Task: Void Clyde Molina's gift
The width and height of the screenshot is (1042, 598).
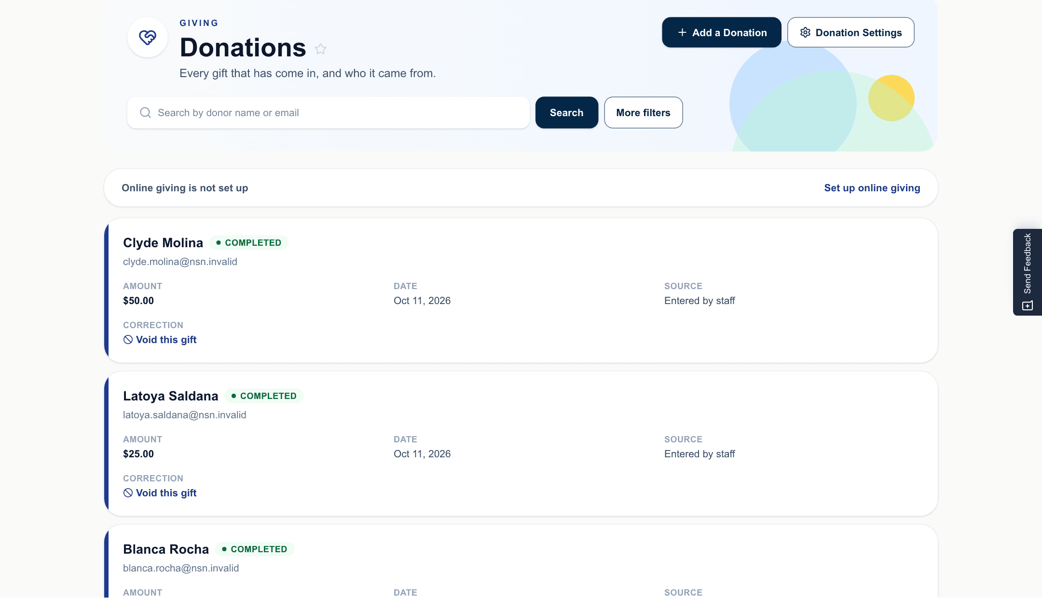Action: [160, 340]
